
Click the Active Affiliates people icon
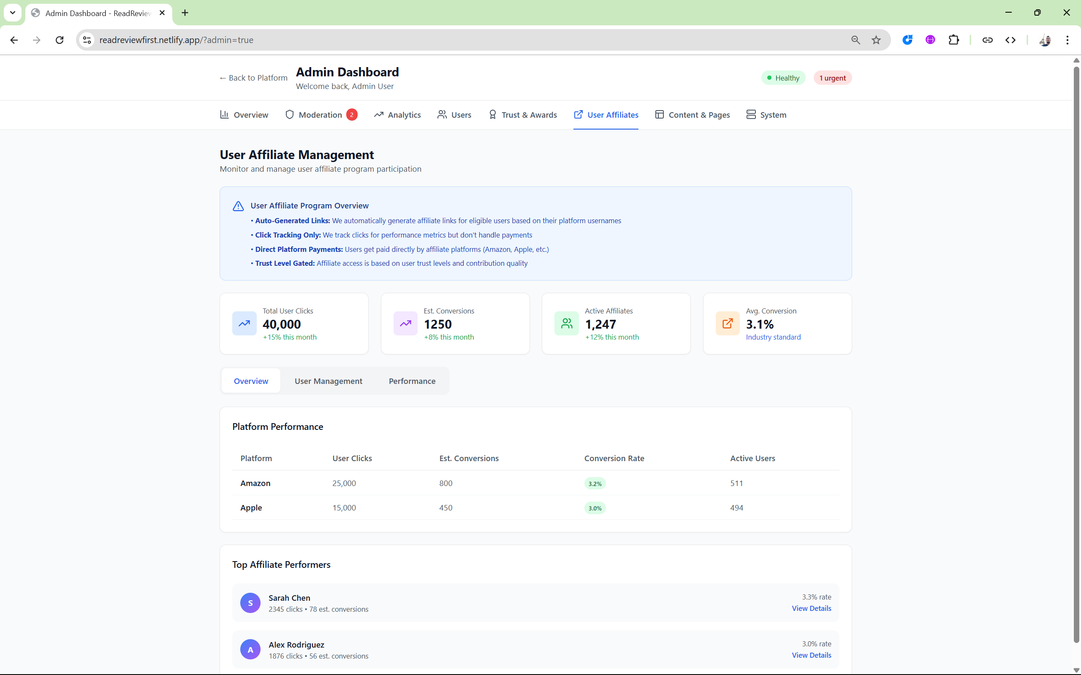pyautogui.click(x=566, y=323)
